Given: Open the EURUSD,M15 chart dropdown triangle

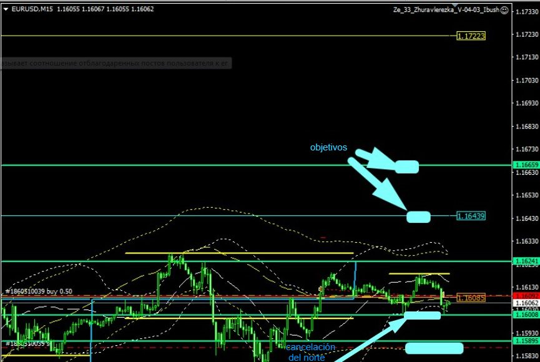Looking at the screenshot, I should (6, 9).
